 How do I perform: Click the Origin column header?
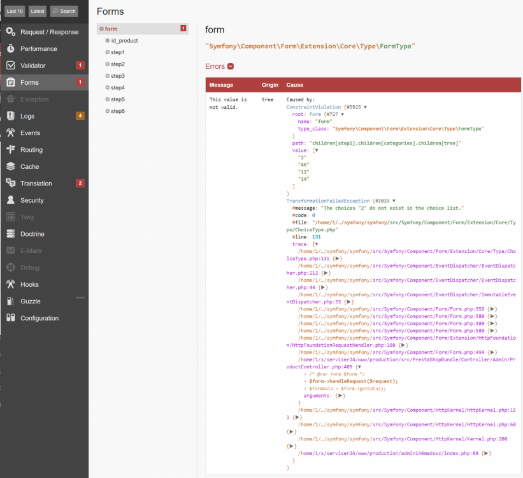(x=270, y=85)
